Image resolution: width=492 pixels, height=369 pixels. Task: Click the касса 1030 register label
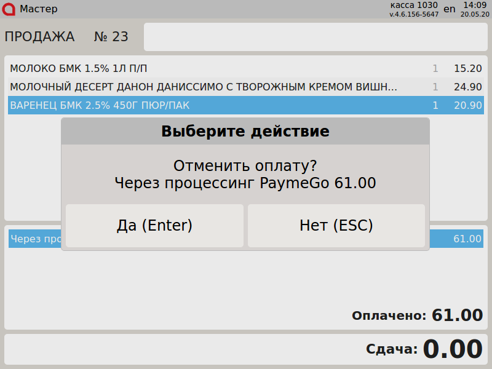(x=414, y=5)
